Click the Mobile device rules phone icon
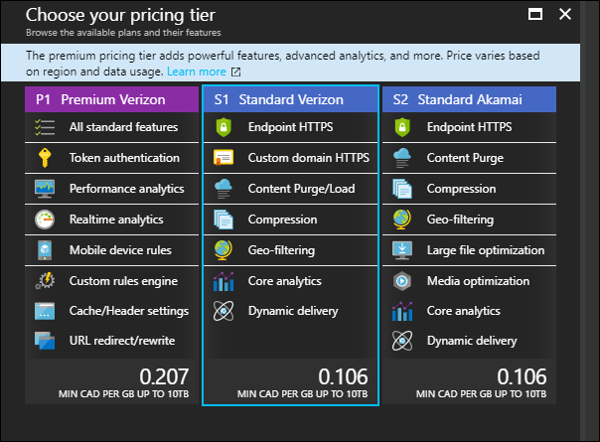Screen dimensions: 600x442 pos(45,250)
